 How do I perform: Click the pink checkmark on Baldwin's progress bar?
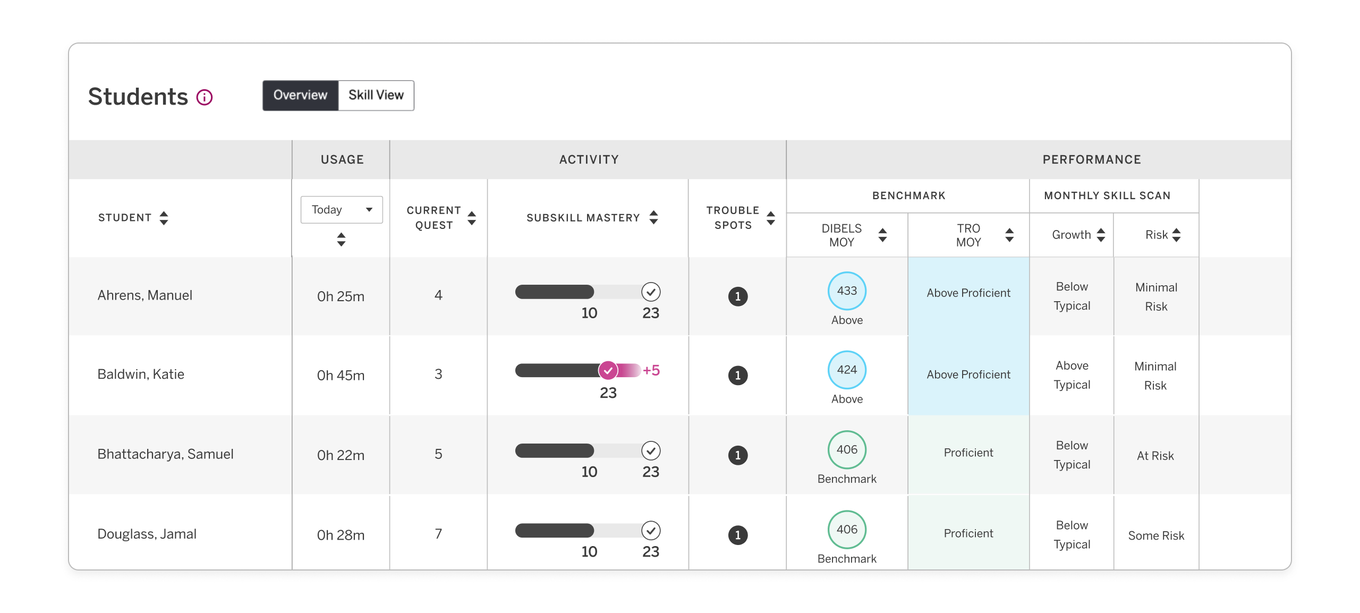tap(609, 371)
